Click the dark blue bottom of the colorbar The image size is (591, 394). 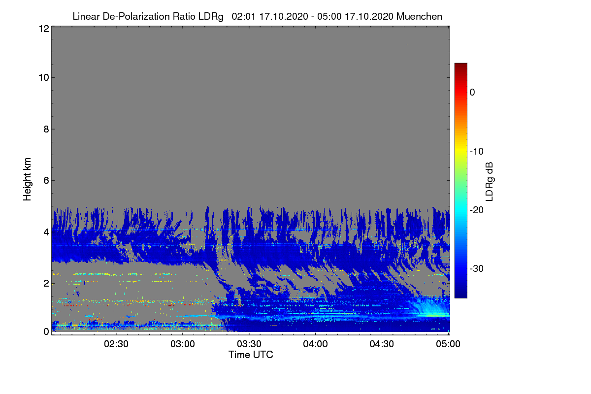pos(460,294)
